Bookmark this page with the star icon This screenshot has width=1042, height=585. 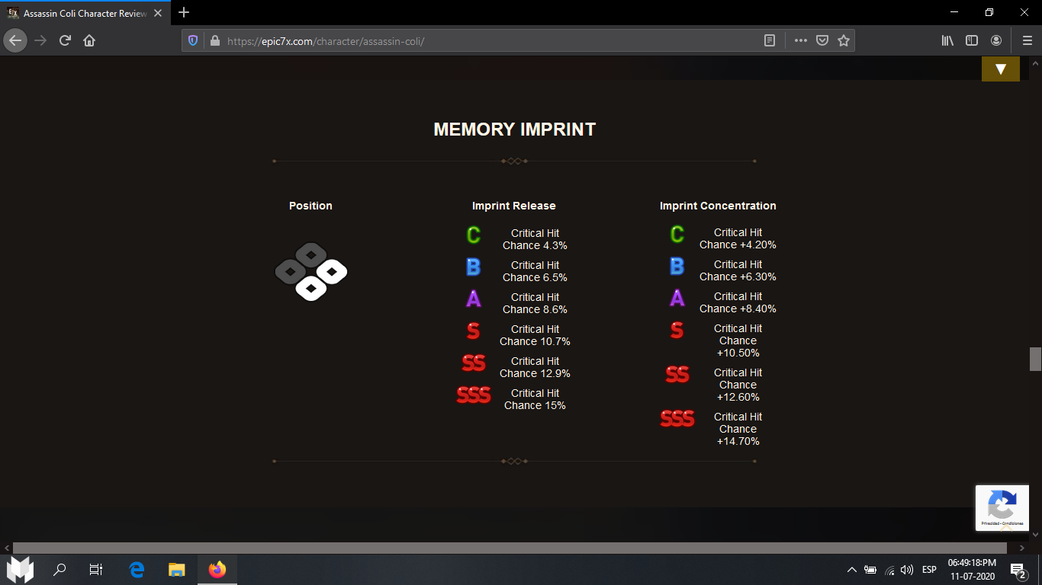coord(843,41)
